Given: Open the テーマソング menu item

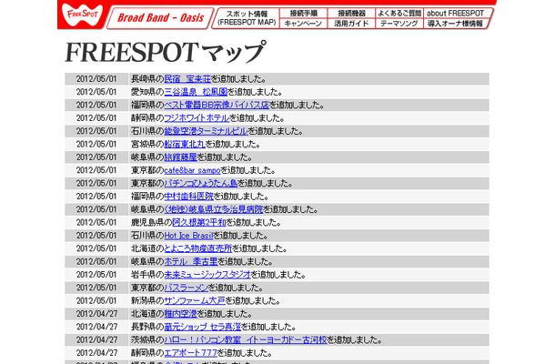Looking at the screenshot, I should click(x=399, y=24).
